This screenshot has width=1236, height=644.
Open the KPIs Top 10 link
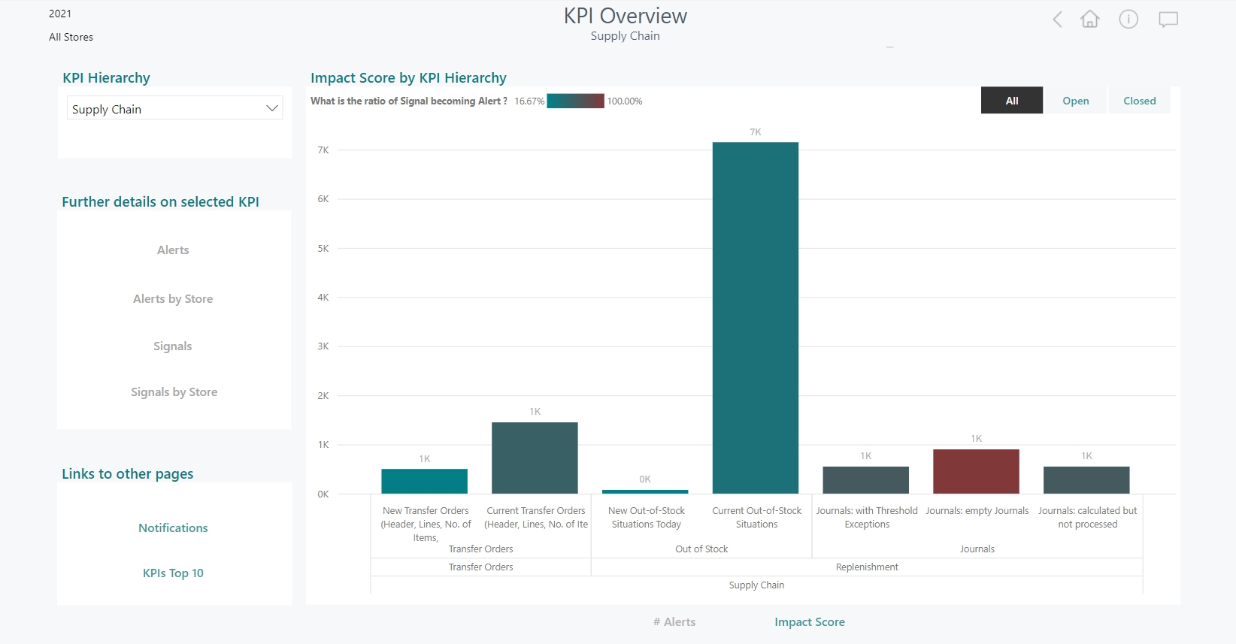coord(173,573)
